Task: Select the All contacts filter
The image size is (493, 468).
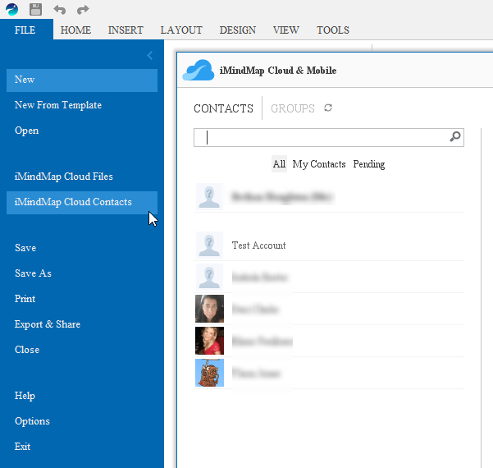Action: (x=279, y=164)
